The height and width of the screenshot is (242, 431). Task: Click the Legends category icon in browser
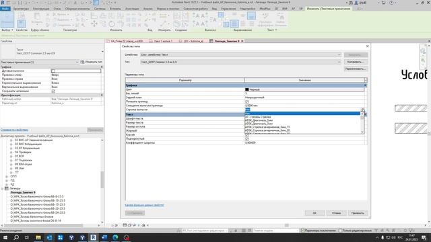[7, 188]
